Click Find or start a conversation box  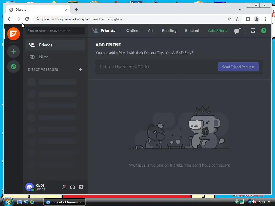[x=55, y=31]
